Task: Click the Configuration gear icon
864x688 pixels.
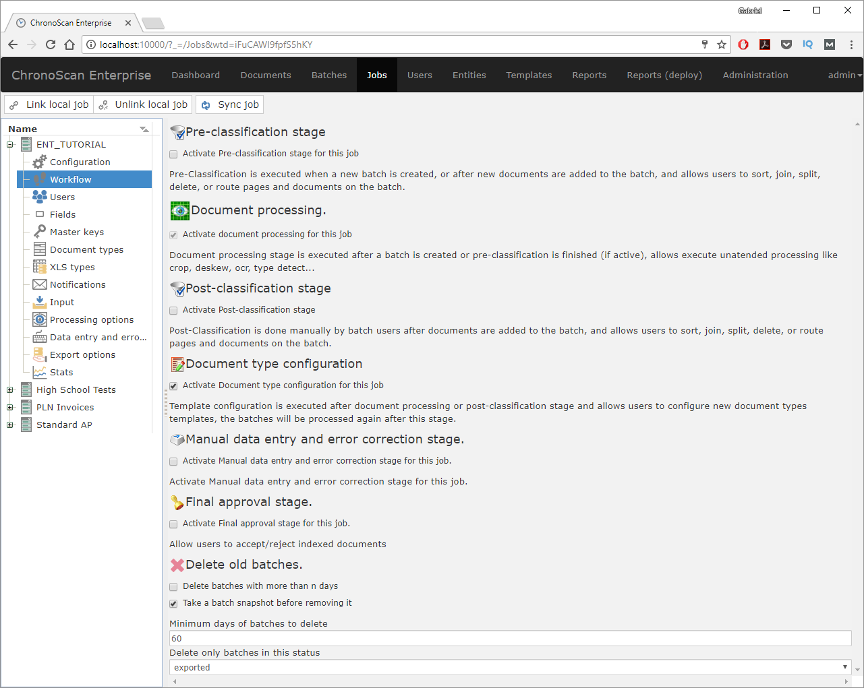Action: point(40,162)
